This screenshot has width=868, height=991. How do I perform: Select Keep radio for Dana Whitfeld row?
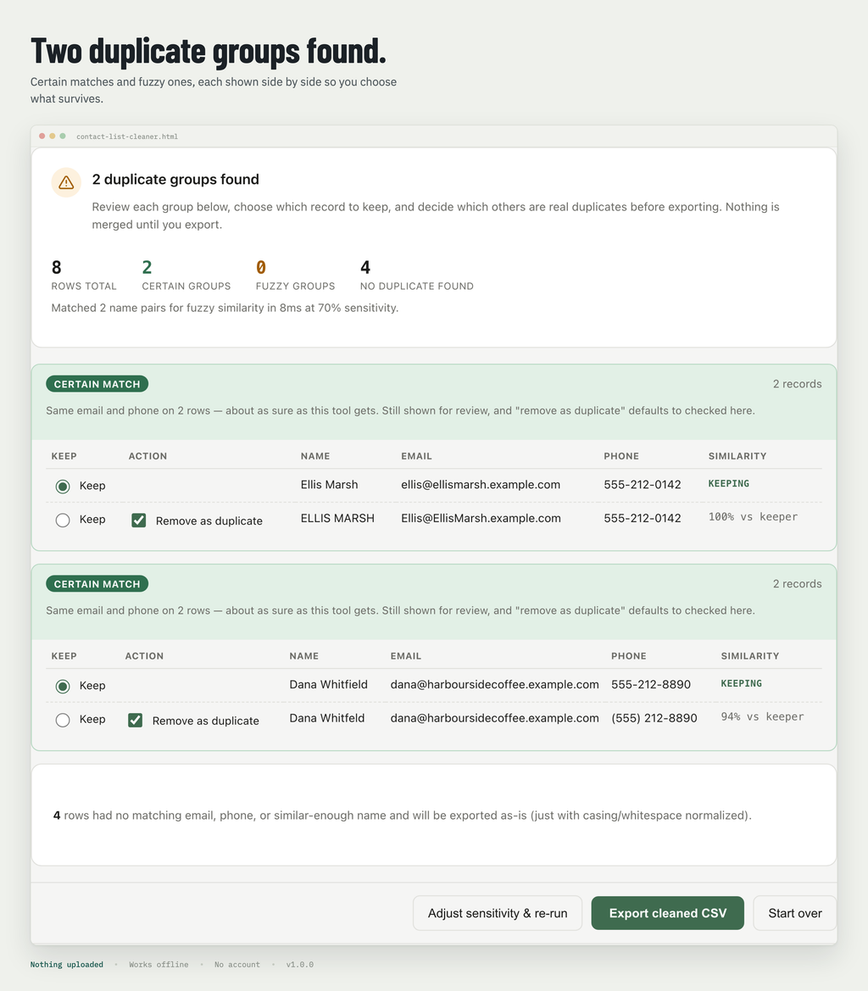(63, 720)
